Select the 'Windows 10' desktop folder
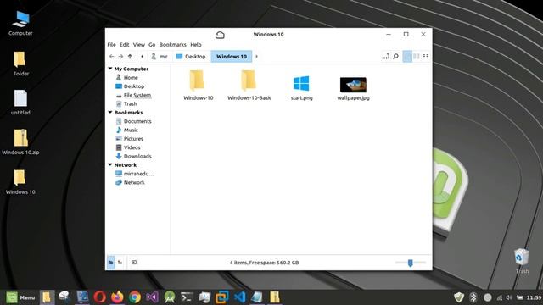This screenshot has width=543, height=305. click(20, 182)
